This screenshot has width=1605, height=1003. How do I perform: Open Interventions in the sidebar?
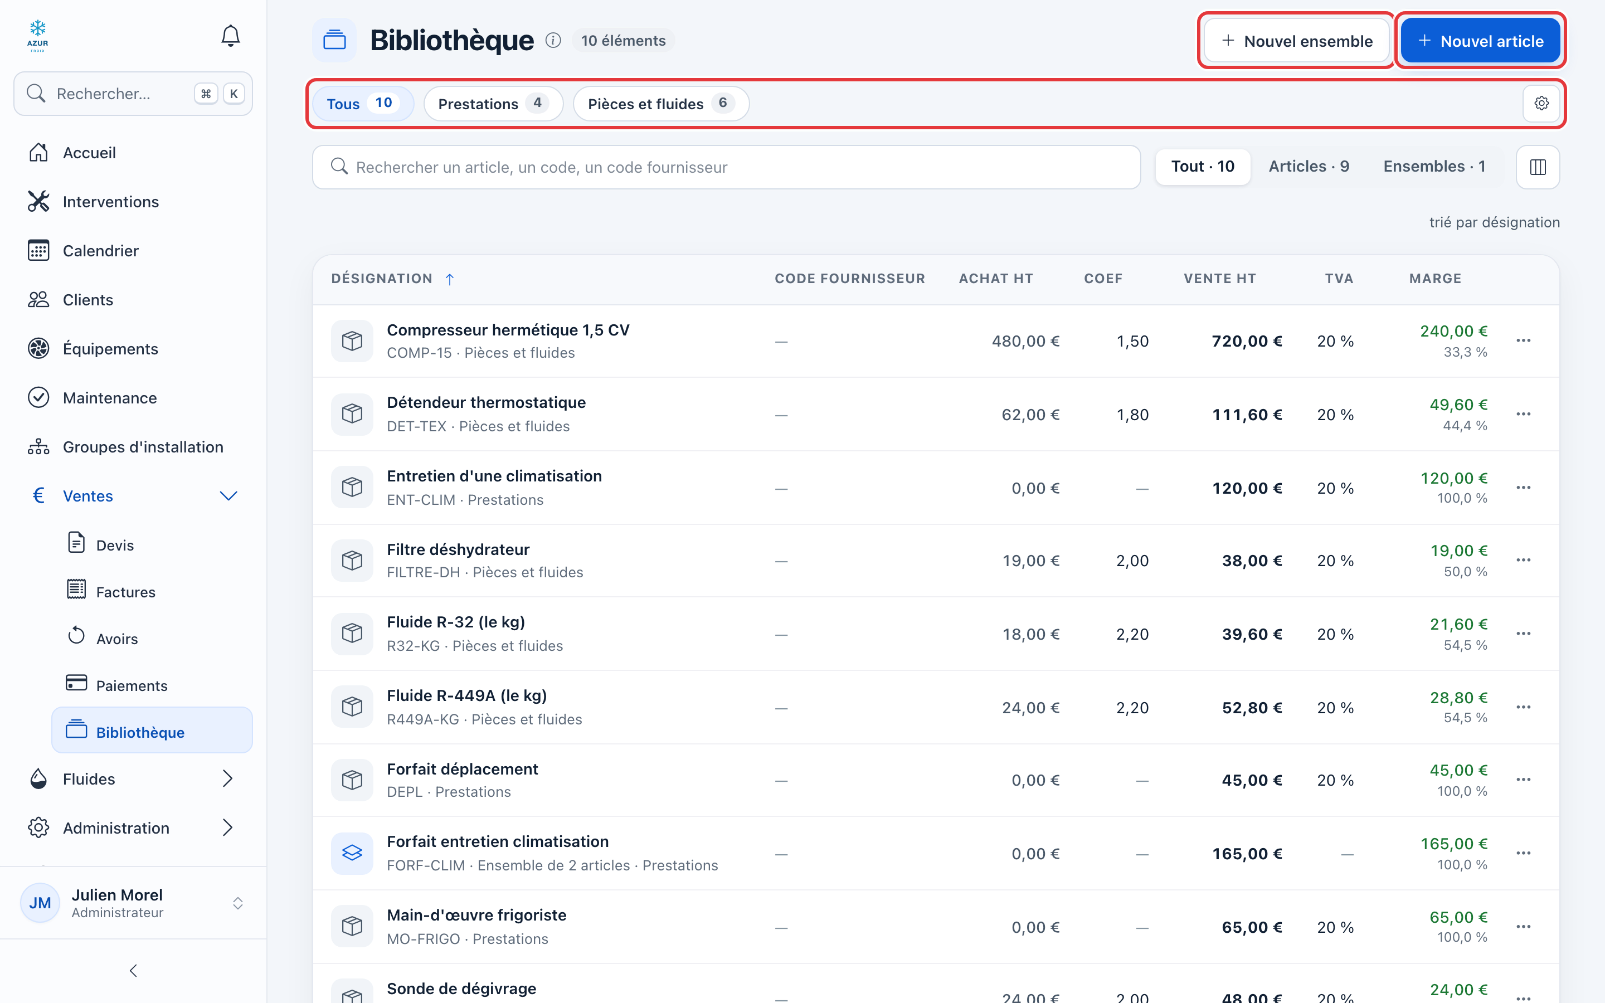click(133, 202)
